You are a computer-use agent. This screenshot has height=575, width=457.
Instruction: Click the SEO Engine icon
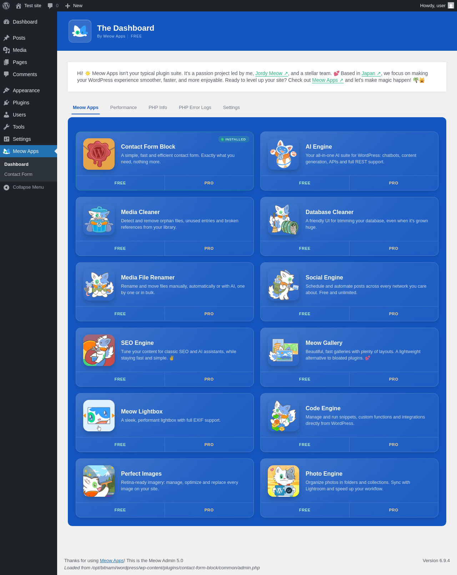coord(99,350)
